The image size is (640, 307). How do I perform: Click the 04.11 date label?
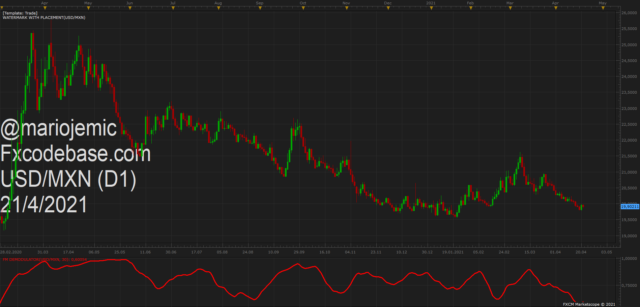point(350,252)
